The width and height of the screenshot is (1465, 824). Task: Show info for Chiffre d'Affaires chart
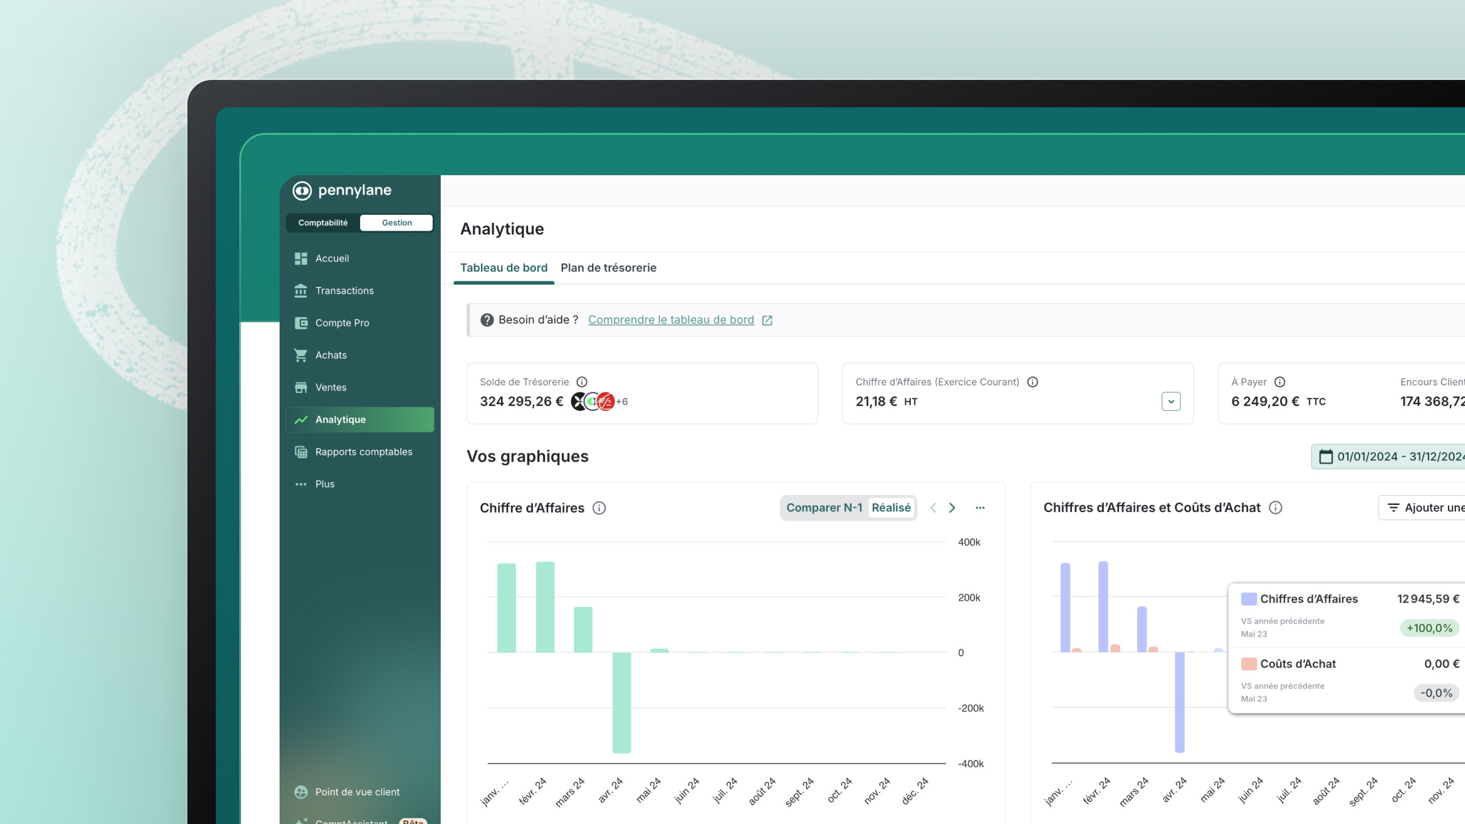pyautogui.click(x=599, y=508)
